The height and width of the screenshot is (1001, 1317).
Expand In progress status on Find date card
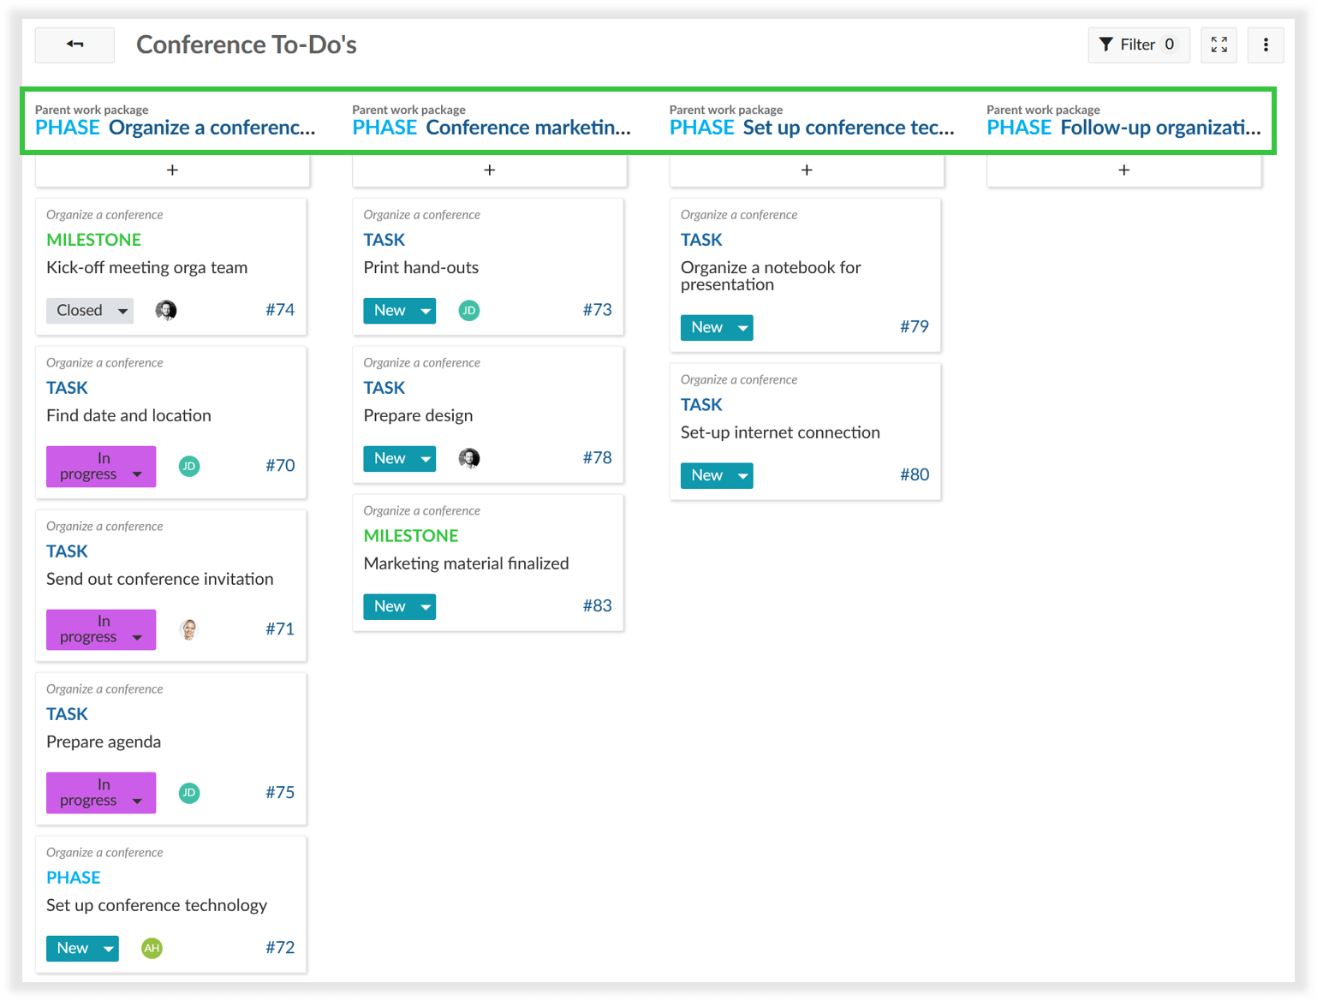tap(101, 467)
